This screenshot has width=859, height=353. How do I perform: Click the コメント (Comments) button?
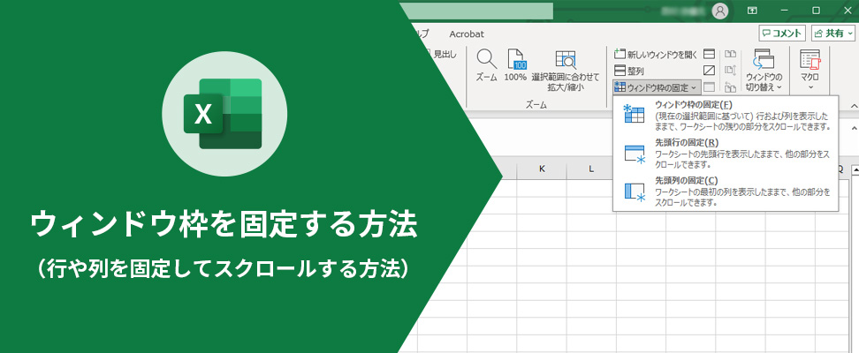782,34
